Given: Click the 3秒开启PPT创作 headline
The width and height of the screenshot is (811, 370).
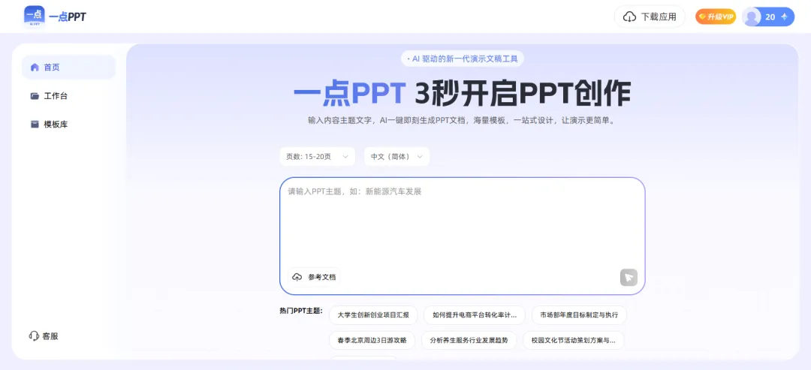Looking at the screenshot, I should tap(523, 94).
